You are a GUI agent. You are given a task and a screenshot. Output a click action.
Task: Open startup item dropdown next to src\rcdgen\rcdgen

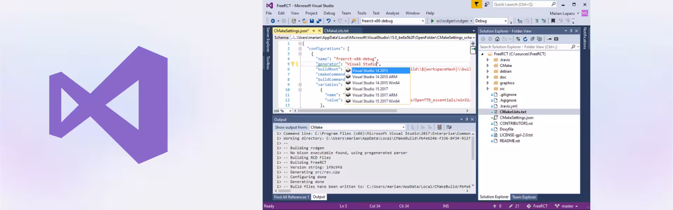(471, 21)
